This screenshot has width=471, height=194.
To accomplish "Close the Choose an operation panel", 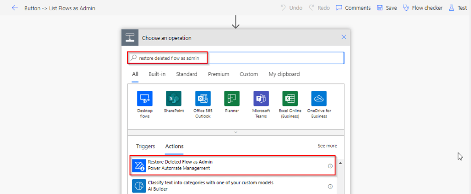I will [x=343, y=37].
